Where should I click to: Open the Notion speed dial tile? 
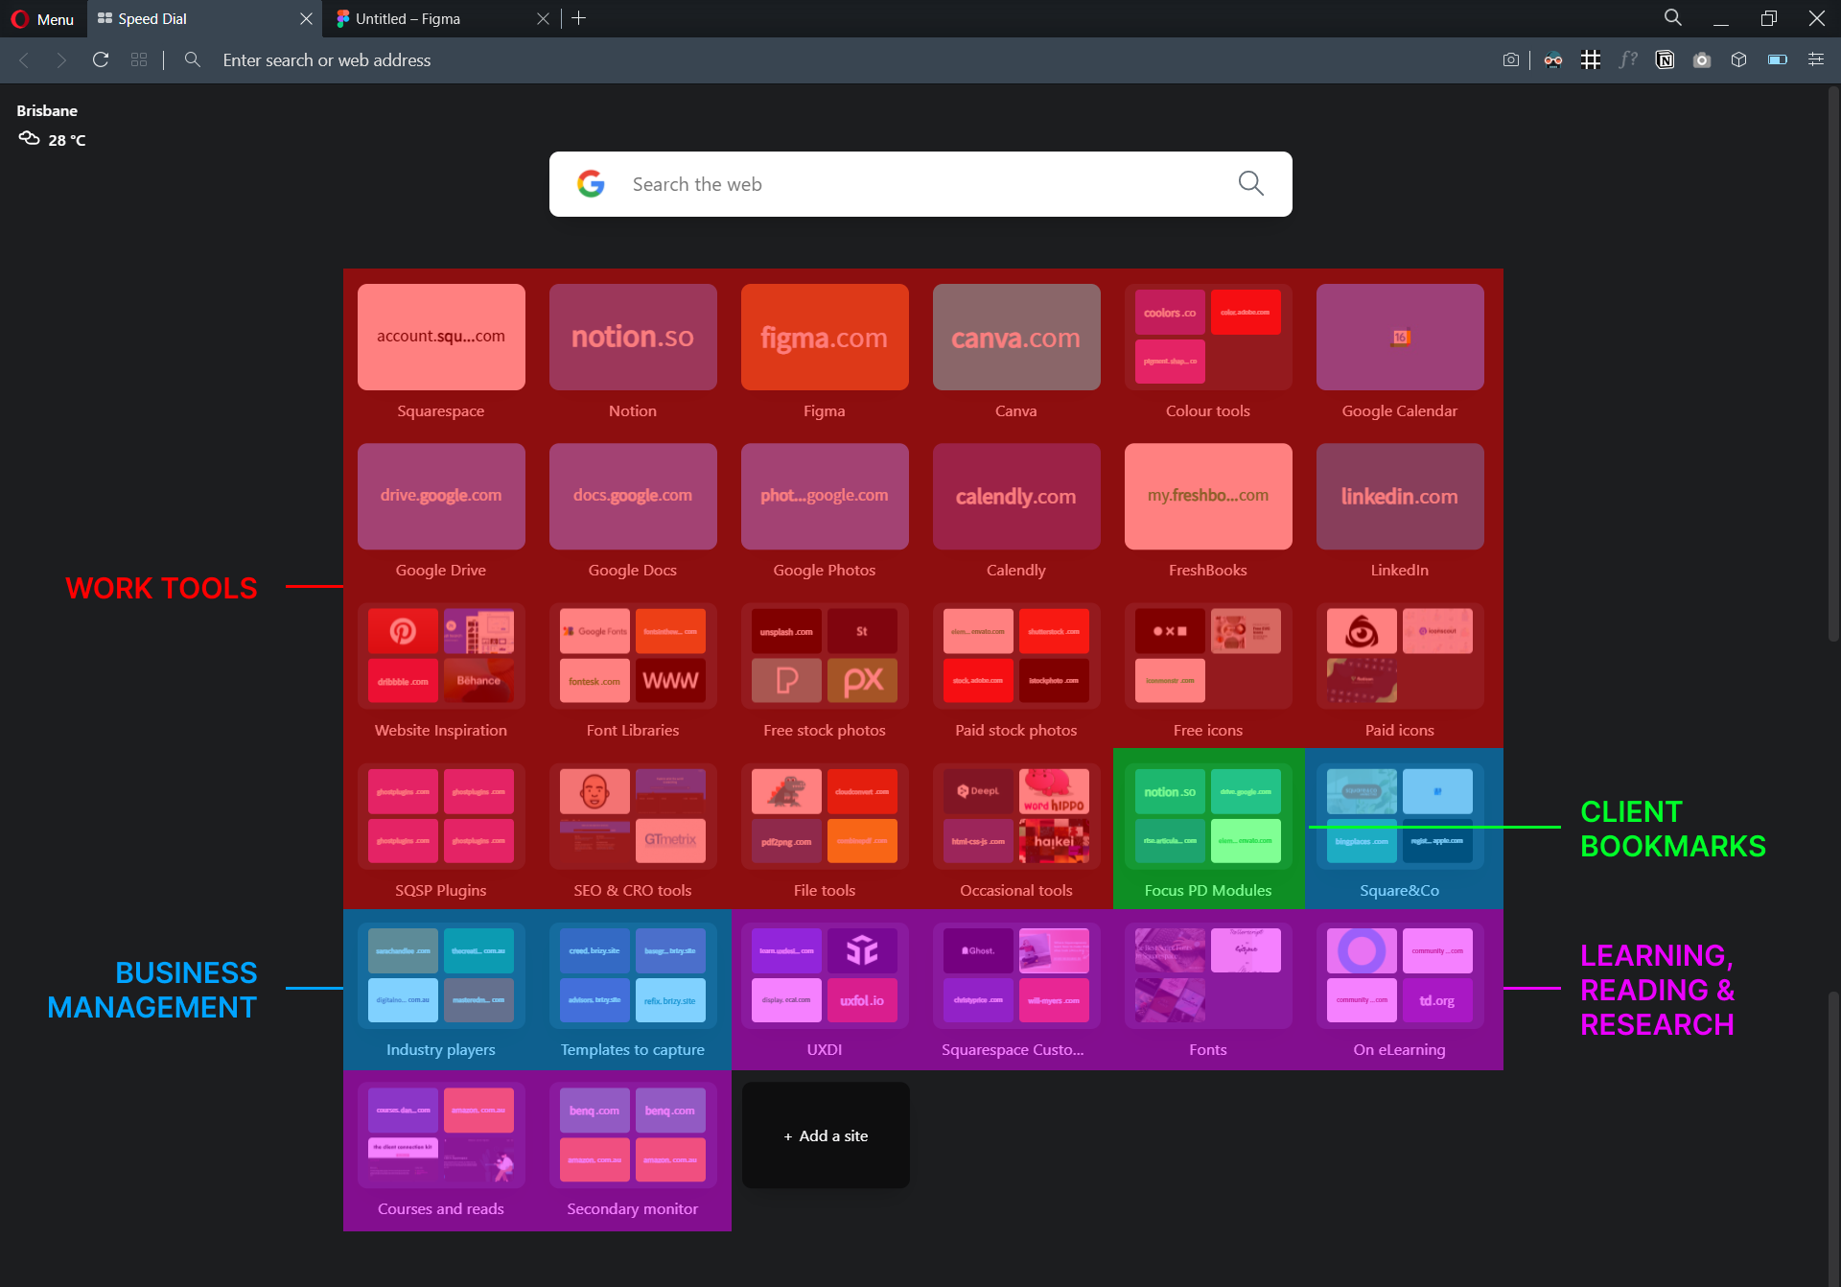(x=633, y=337)
